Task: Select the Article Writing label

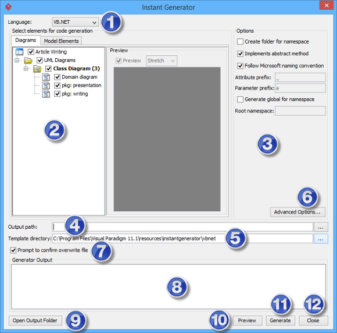Action: [x=51, y=52]
